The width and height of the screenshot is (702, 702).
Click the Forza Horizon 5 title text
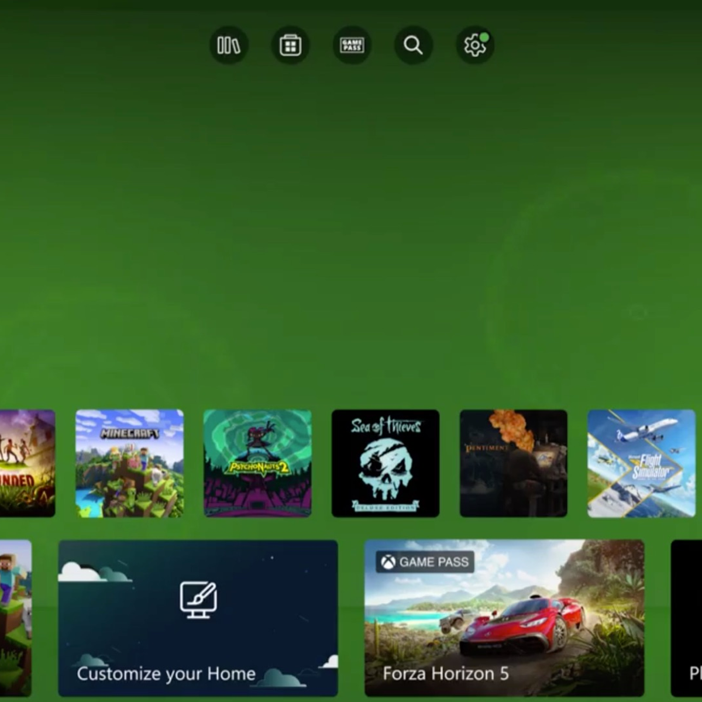pos(446,673)
